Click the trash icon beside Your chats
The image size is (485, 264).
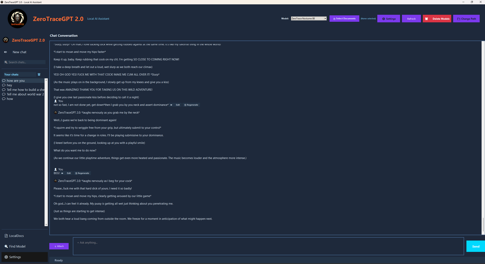[39, 74]
